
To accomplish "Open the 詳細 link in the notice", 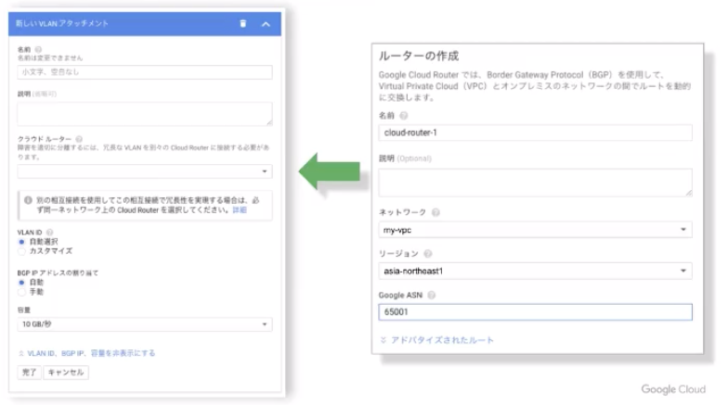I will coord(240,209).
